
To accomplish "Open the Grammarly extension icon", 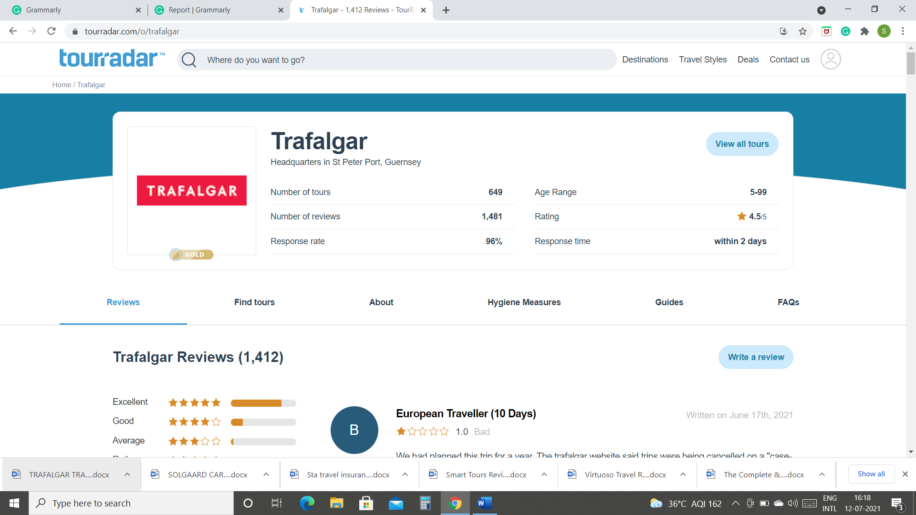I will 845,31.
